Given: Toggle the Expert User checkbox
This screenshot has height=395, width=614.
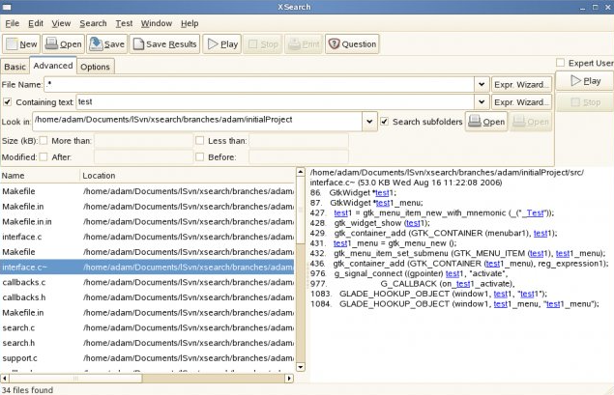Looking at the screenshot, I should click(561, 63).
